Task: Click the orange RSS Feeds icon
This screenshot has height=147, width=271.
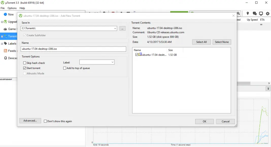Action: click(5, 51)
